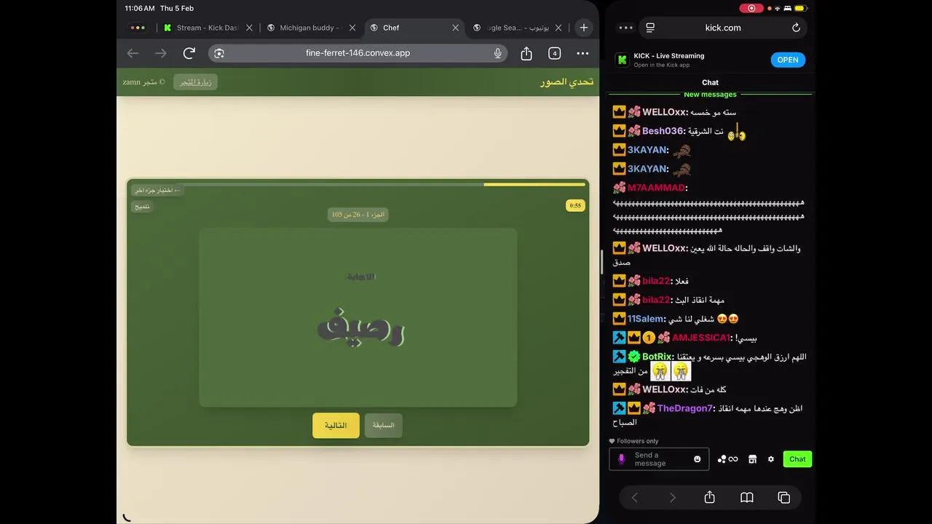Open the page menu icon in address bar
Viewport: 932px width, 524px height.
click(219, 53)
